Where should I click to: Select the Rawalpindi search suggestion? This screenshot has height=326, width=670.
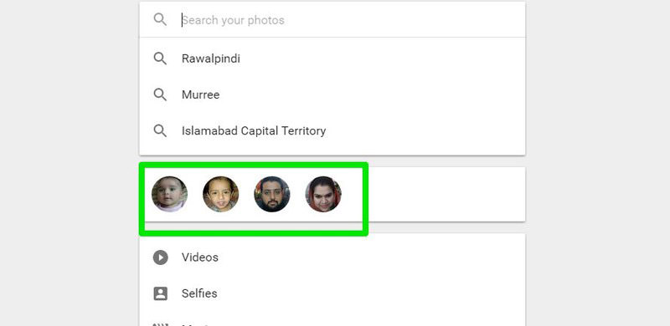pyautogui.click(x=332, y=59)
